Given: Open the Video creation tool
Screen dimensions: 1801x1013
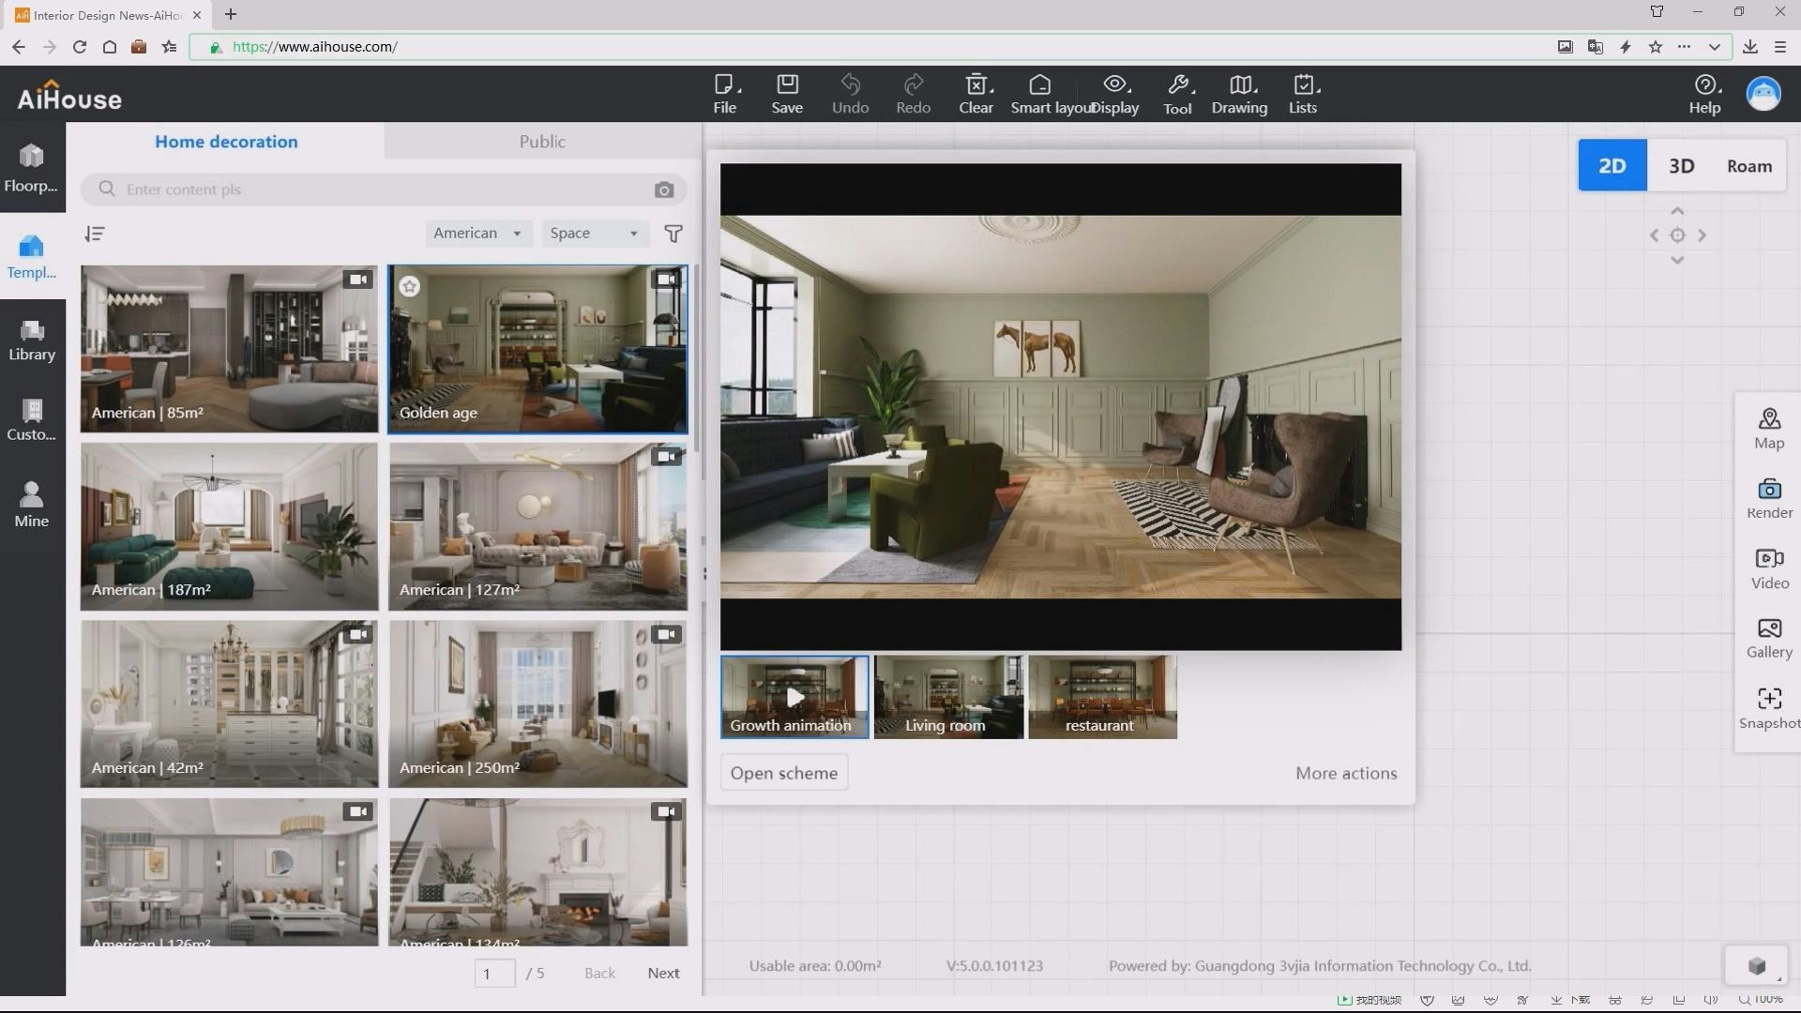Looking at the screenshot, I should pyautogui.click(x=1769, y=567).
